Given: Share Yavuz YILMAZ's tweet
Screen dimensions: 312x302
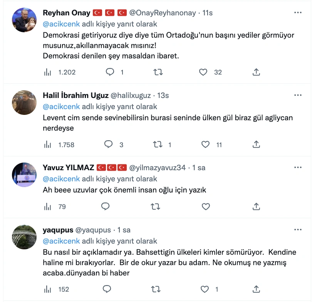Looking at the screenshot, I should click(x=256, y=207).
